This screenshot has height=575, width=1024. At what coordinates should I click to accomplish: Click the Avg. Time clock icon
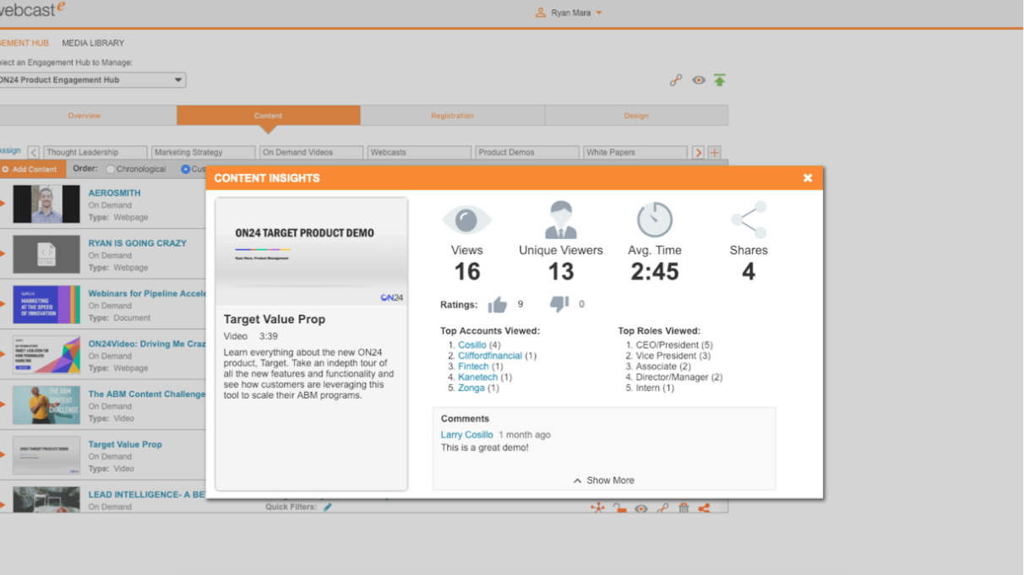pos(655,220)
